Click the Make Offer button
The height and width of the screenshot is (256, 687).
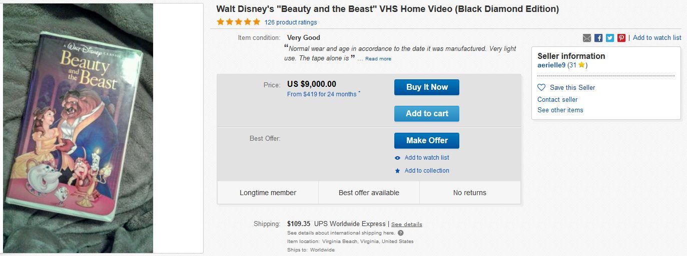[426, 141]
